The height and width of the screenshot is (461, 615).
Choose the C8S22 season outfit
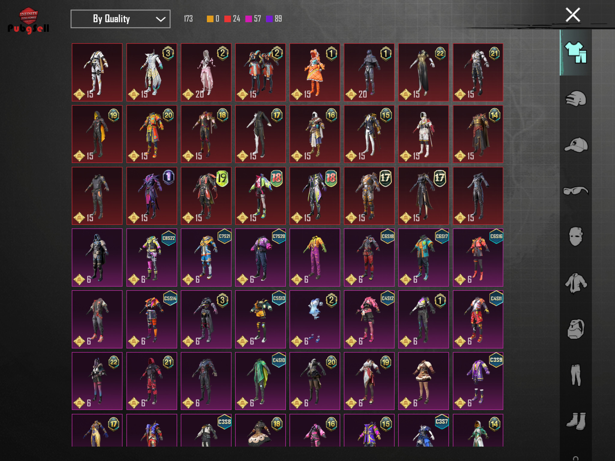tap(151, 257)
